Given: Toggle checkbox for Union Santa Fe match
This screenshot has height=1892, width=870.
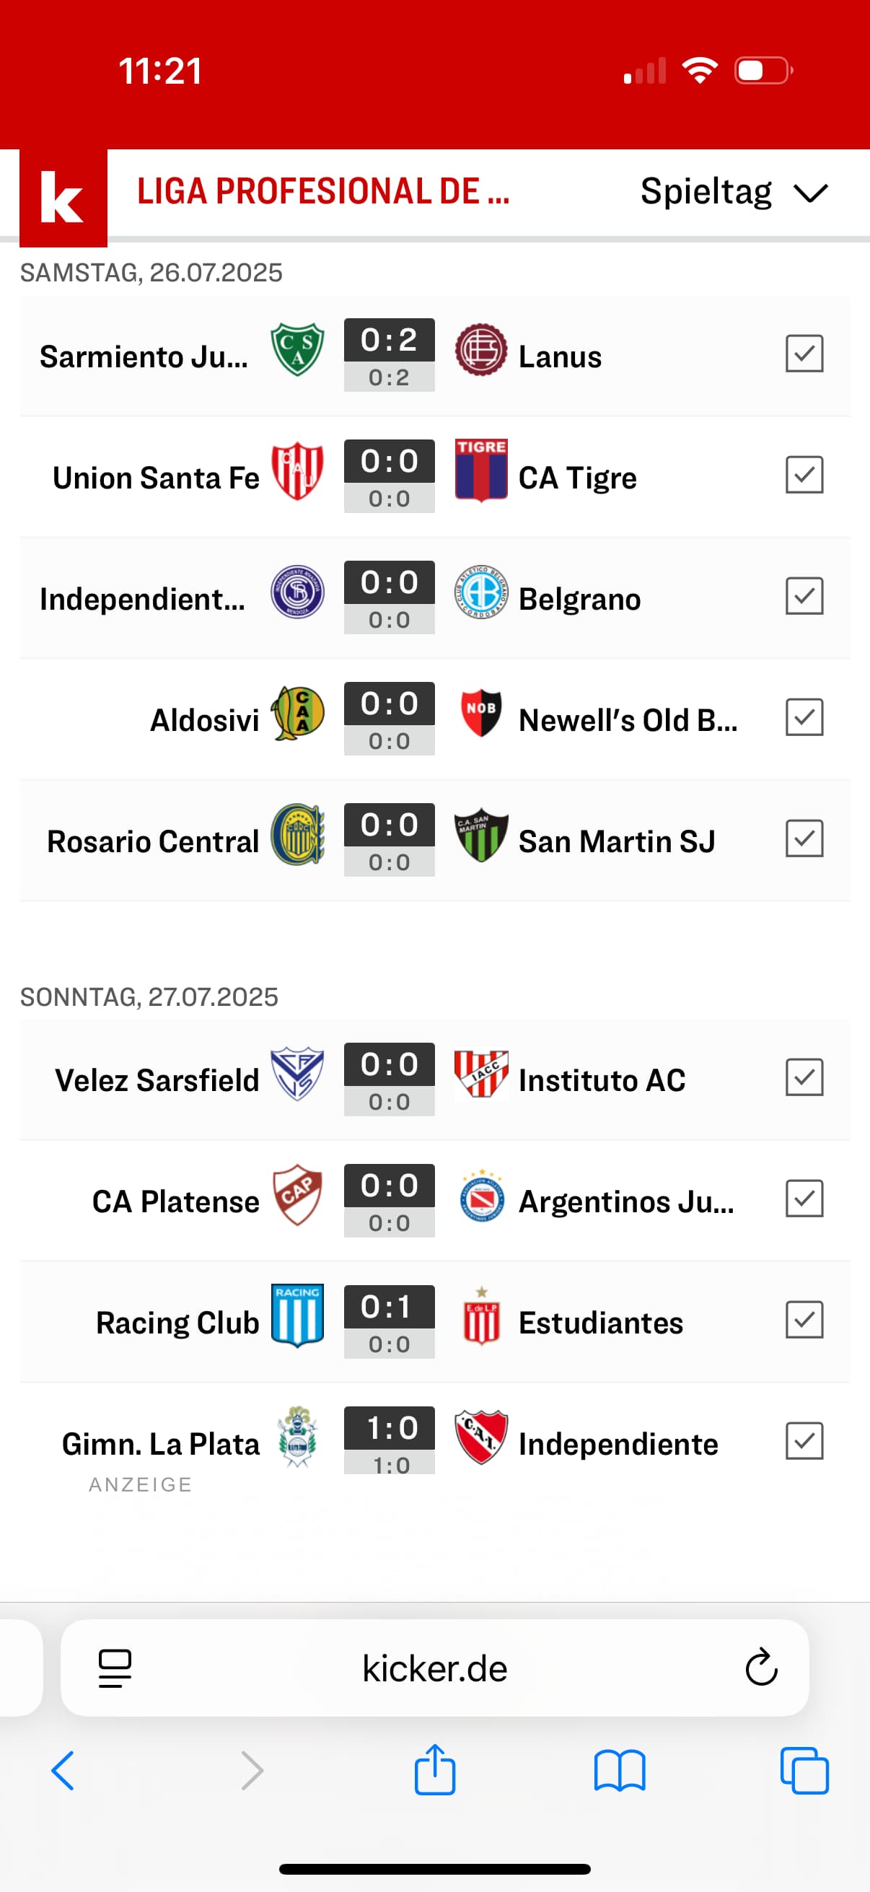Looking at the screenshot, I should (804, 476).
